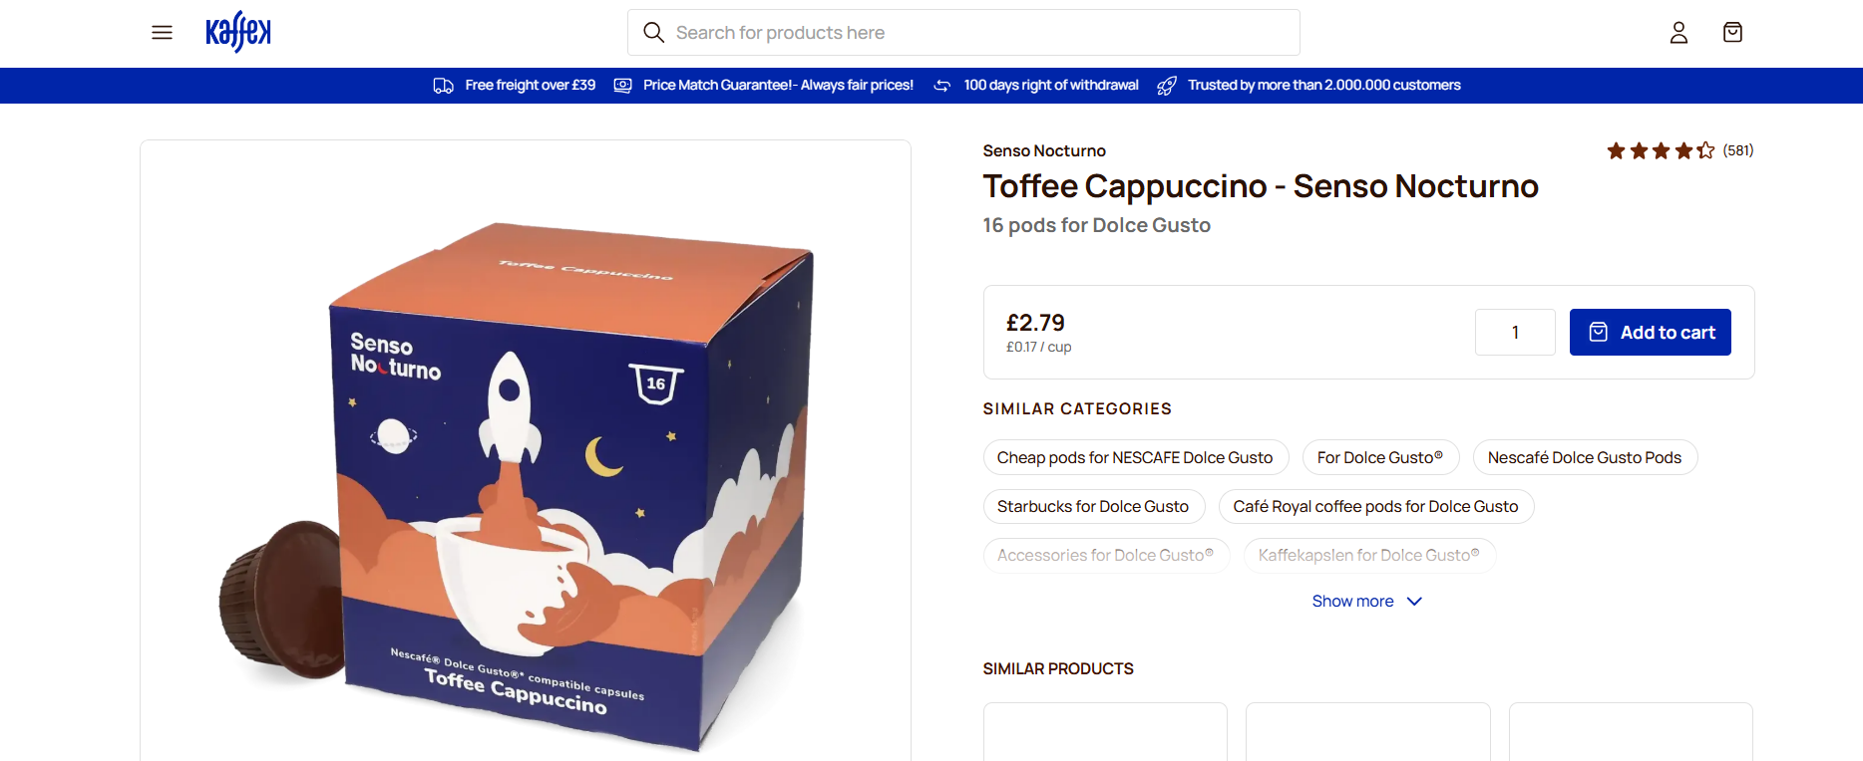The width and height of the screenshot is (1863, 761).
Task: Click the withdrawal return arrow icon
Action: (x=942, y=86)
